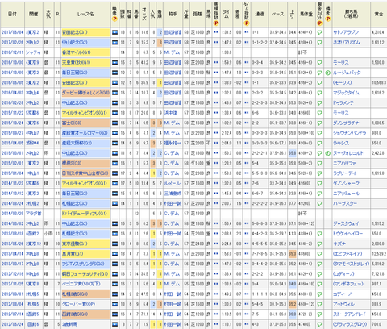
Task: Open stable comment bubble beside マジックタイム
Action: coord(319,93)
